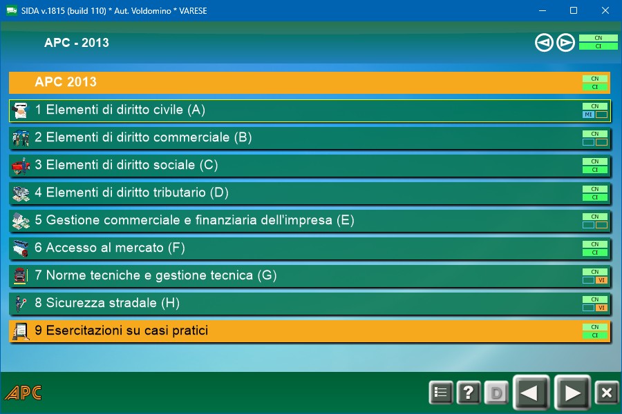Open help with the question mark button

468,393
